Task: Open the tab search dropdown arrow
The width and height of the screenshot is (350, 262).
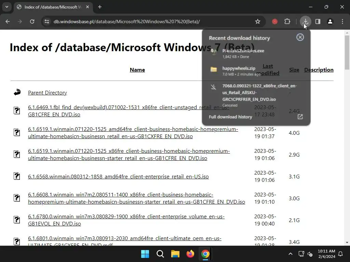Action: 7,7
